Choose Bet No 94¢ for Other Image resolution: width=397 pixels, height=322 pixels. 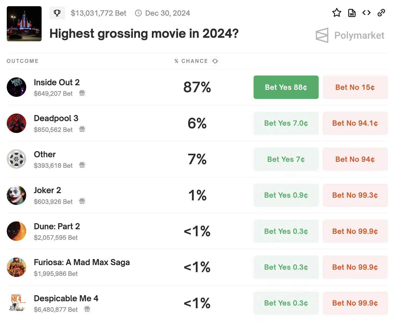coord(355,159)
